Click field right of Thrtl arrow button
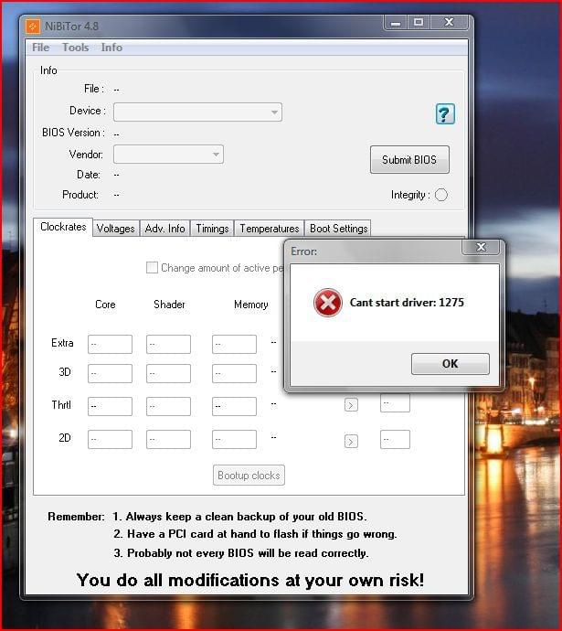 click(x=395, y=403)
